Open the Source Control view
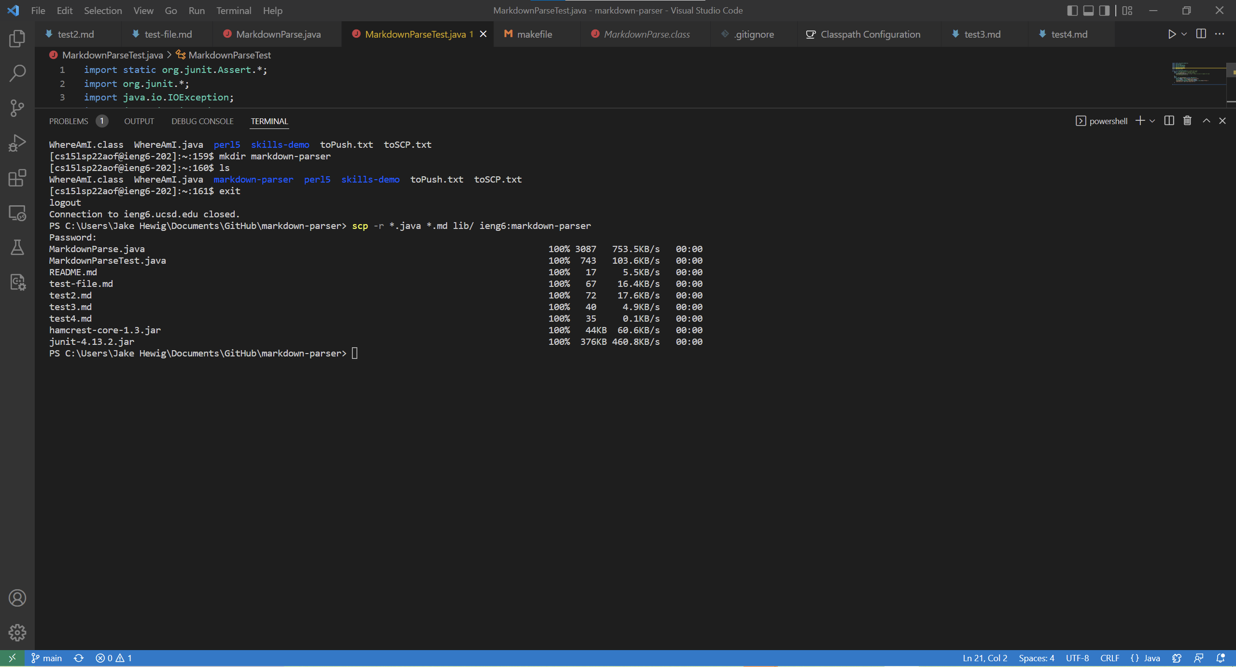 17,108
